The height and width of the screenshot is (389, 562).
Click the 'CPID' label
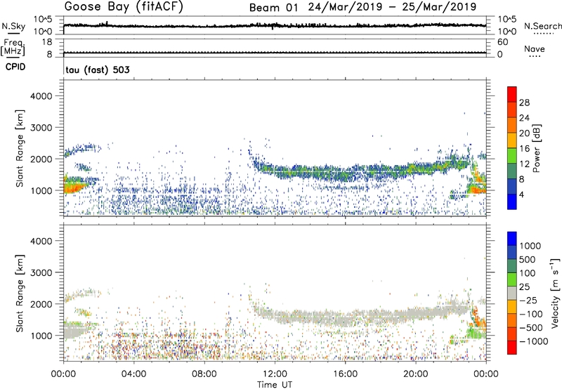[15, 67]
